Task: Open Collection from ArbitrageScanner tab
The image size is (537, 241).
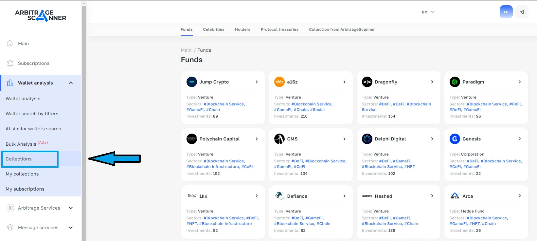Action: point(342,29)
